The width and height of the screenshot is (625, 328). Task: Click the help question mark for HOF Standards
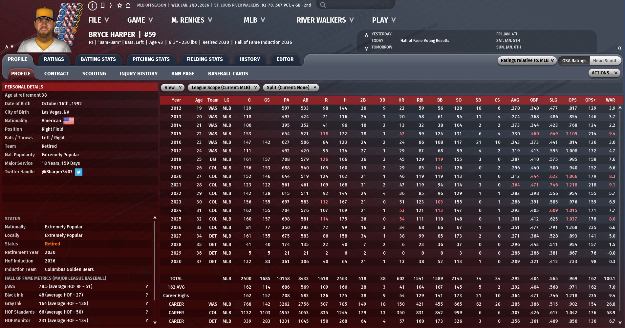tap(147, 312)
